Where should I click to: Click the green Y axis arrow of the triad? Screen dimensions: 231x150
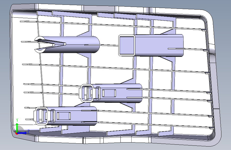17,128
